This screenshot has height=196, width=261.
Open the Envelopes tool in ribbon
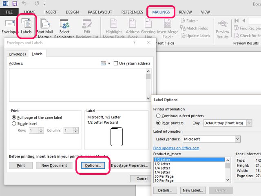coord(10,27)
